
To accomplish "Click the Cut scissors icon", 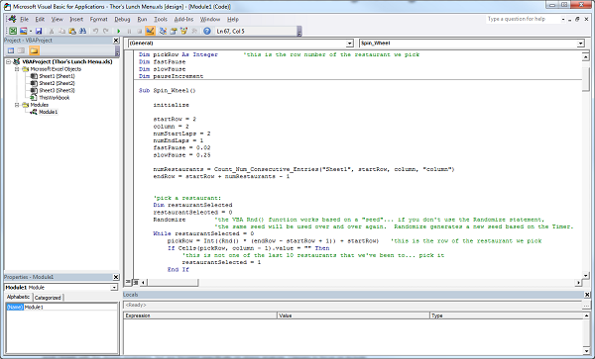I will point(52,31).
